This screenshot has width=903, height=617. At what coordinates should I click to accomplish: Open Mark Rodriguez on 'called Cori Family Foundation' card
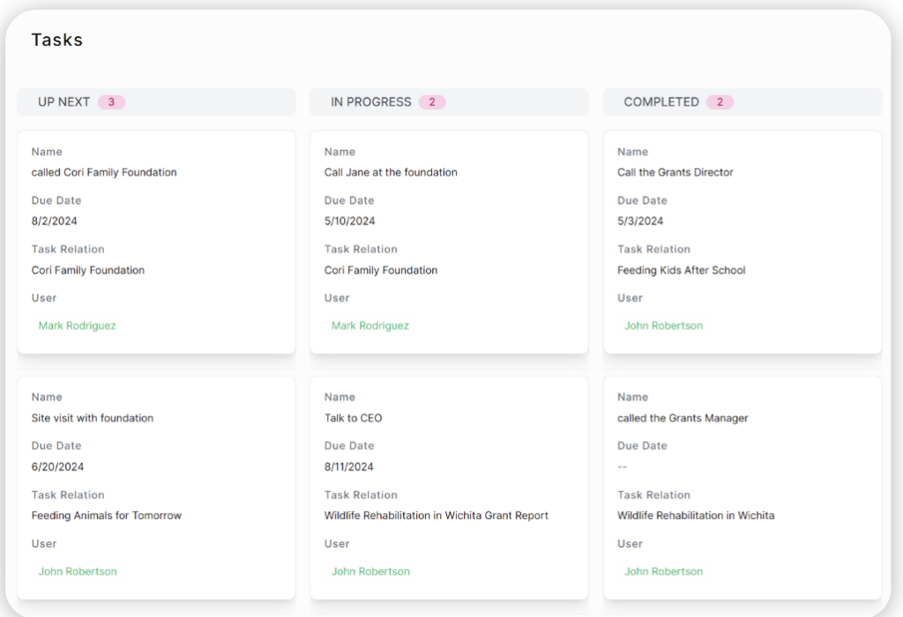pyautogui.click(x=78, y=326)
